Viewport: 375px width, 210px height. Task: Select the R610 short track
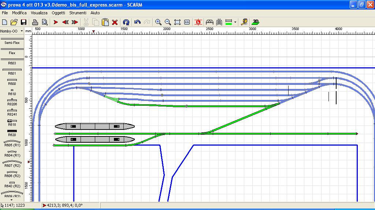[12, 92]
